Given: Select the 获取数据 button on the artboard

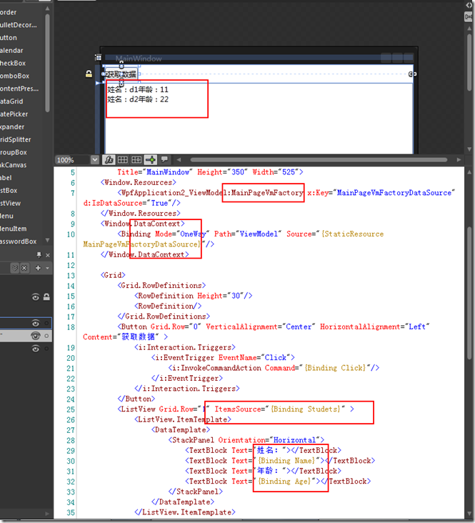Looking at the screenshot, I should 121,74.
